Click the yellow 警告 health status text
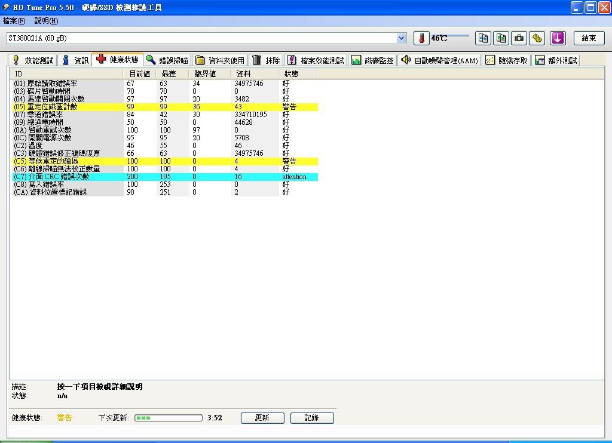The image size is (612, 443). point(65,418)
